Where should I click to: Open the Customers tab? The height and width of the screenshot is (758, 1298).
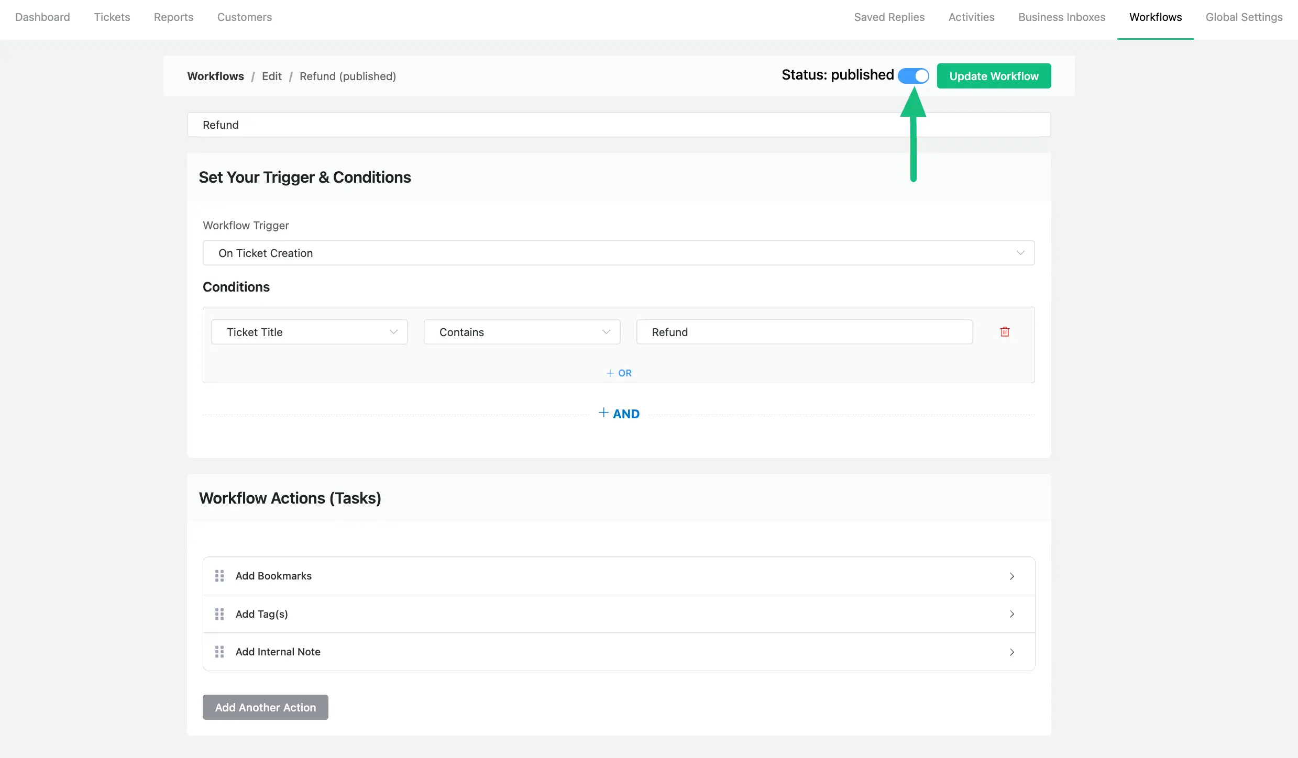coord(245,17)
